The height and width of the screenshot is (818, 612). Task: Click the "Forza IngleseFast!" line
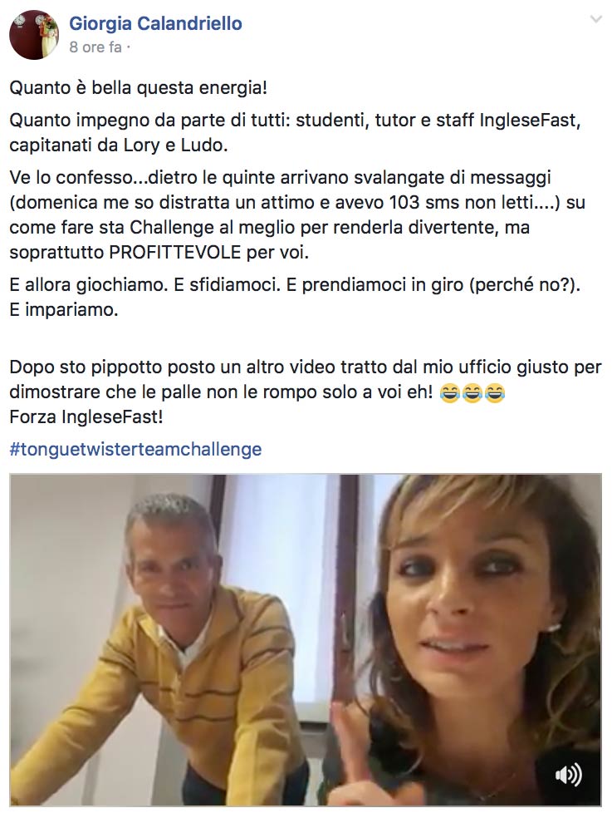click(86, 417)
